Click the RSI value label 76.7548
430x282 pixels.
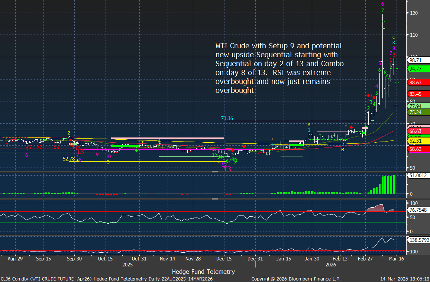(418, 210)
